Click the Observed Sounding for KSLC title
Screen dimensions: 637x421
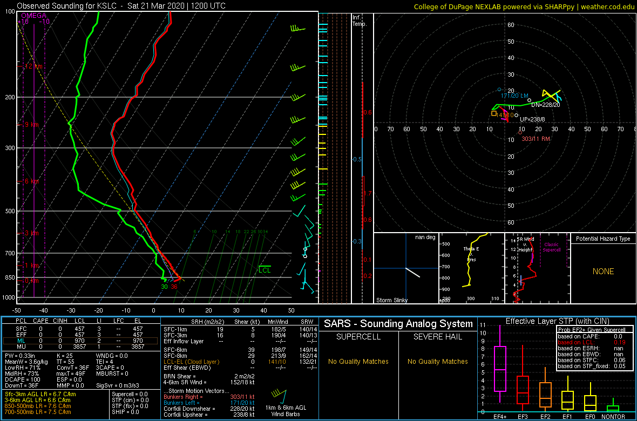[121, 6]
